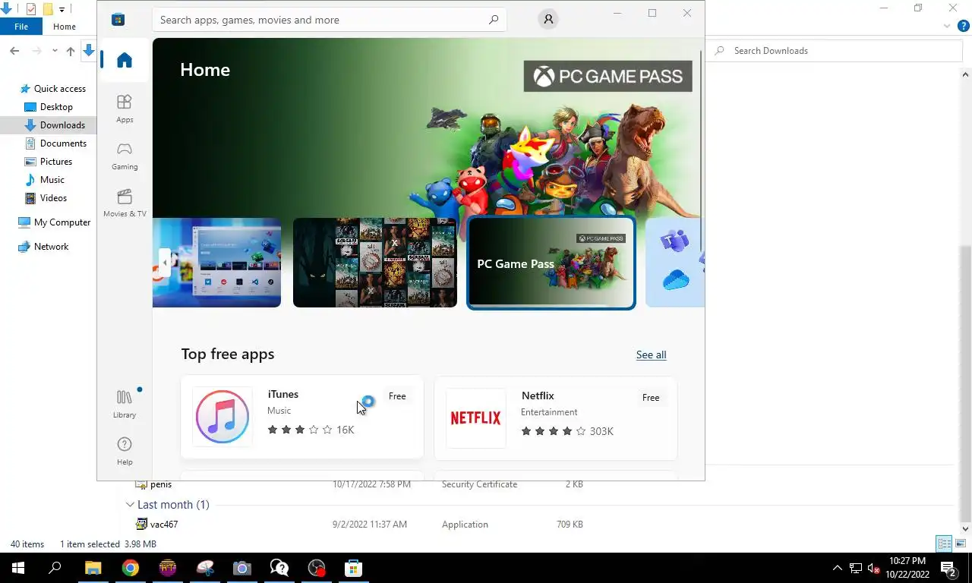
Task: Open the Gaming section in Store sidebar
Action: [125, 156]
